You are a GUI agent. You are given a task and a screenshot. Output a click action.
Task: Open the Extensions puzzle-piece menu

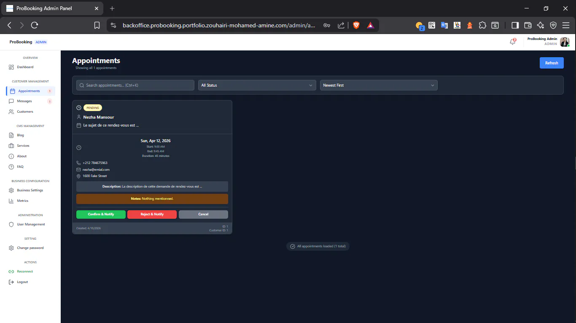[482, 25]
